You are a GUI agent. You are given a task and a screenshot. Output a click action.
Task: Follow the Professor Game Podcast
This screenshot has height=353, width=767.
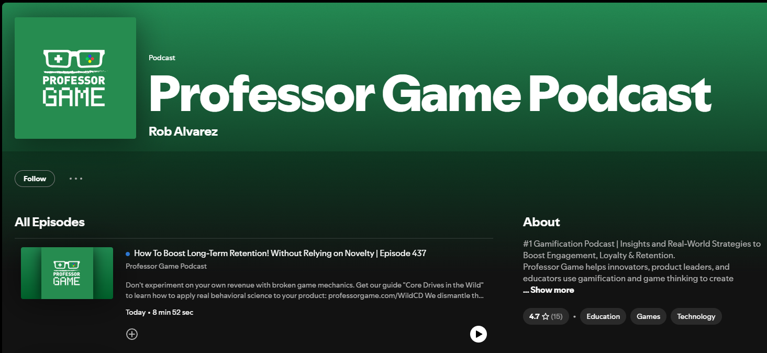(35, 179)
